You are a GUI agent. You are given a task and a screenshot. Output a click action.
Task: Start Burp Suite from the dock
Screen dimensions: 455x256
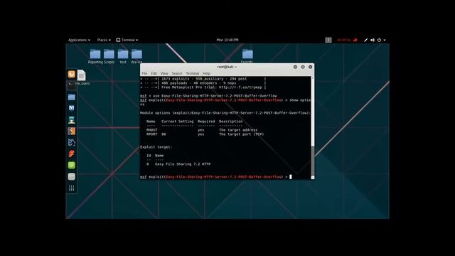[x=71, y=131]
